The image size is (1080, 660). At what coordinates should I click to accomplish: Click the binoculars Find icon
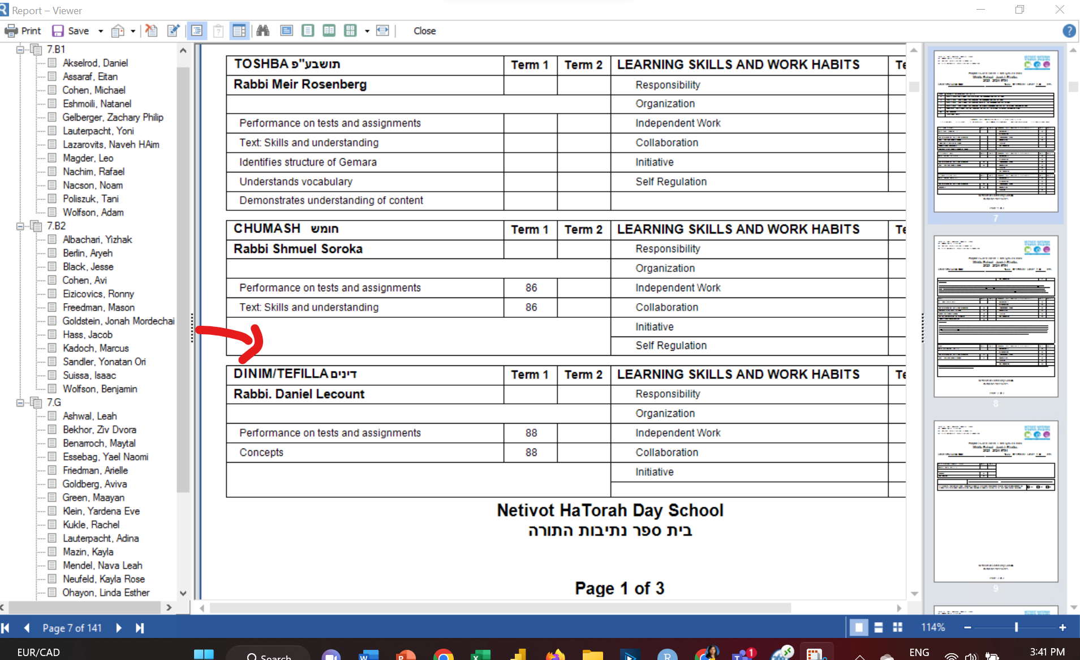pyautogui.click(x=263, y=31)
